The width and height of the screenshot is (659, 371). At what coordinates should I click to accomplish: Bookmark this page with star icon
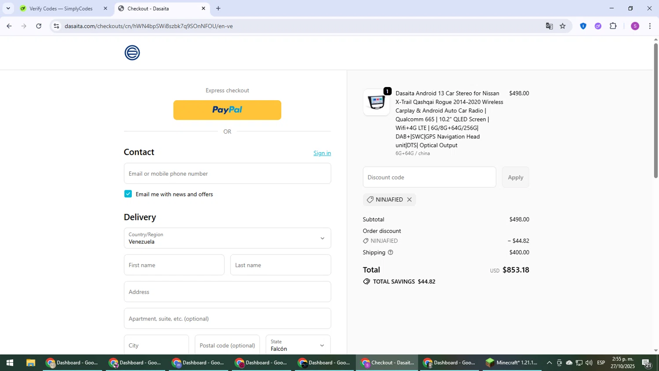[563, 26]
